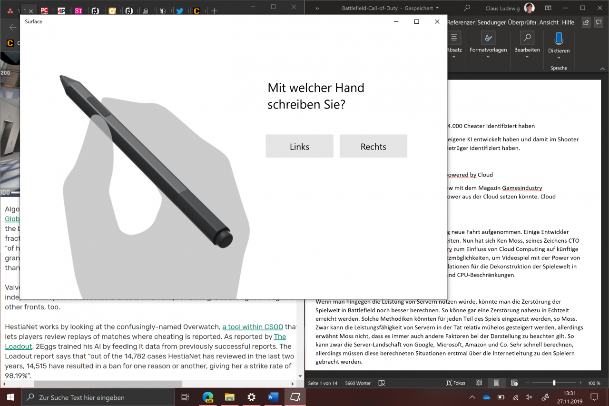Close the active browser tab
The width and height of the screenshot is (609, 406).
[x=31, y=11]
